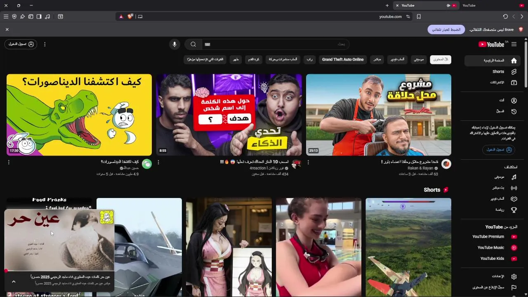Screen dimensions: 528x297
Task: Go back one page
Action: (x=522, y=16)
